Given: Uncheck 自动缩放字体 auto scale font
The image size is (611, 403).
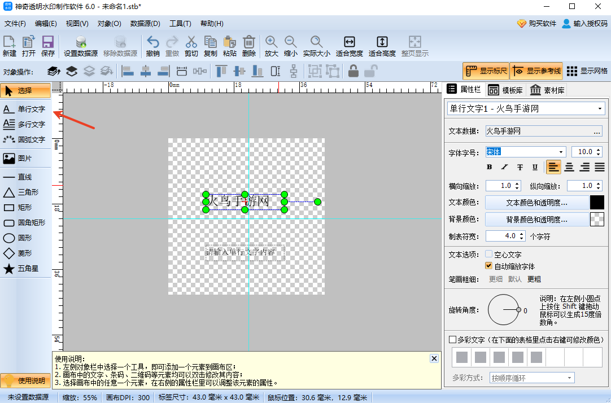Looking at the screenshot, I should tap(488, 266).
